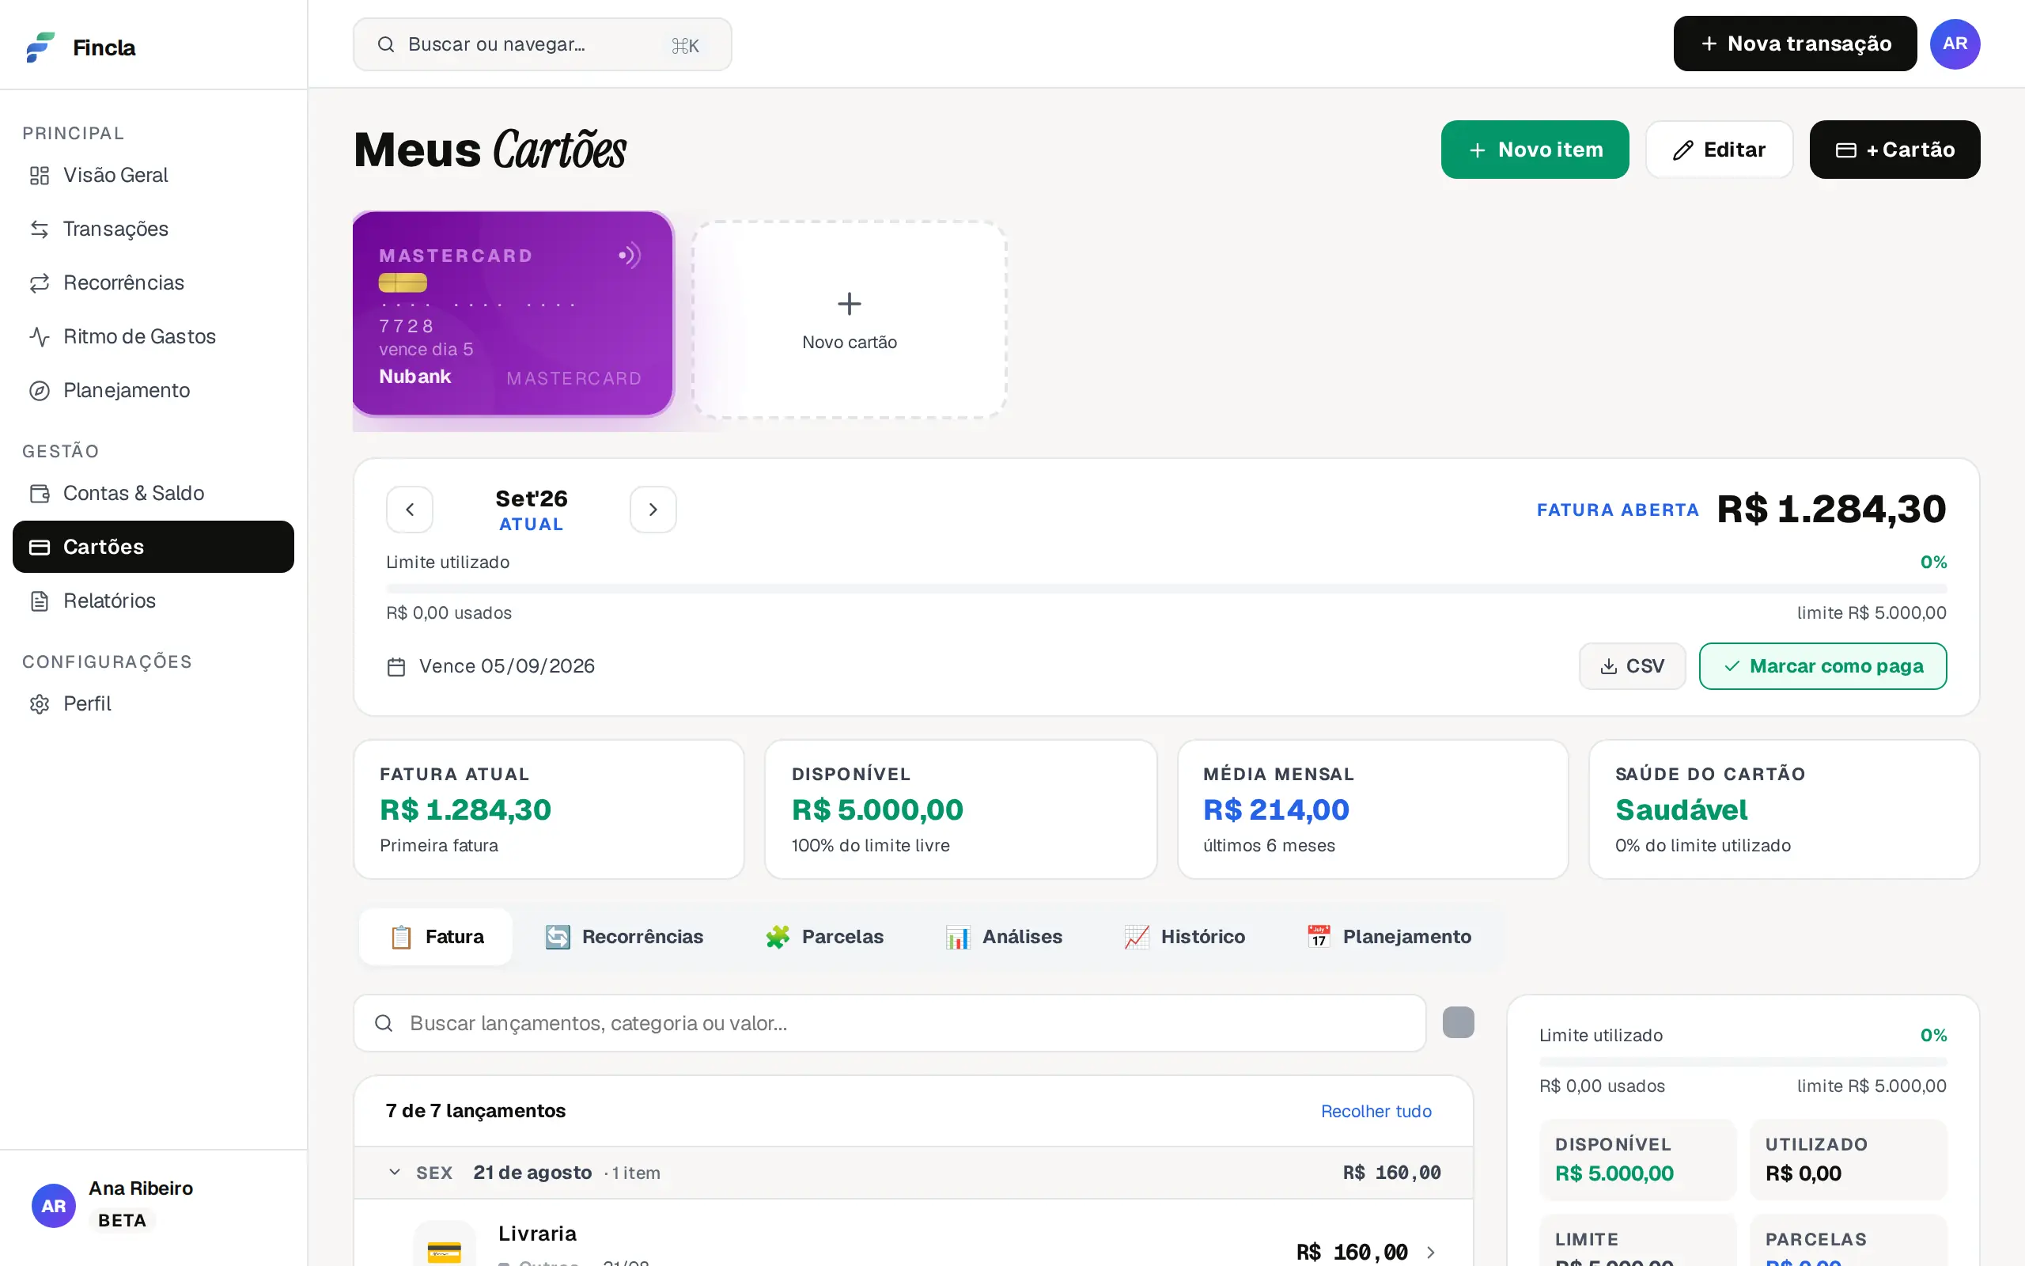Click the contactless icon on Nubank card
The image size is (2025, 1266).
coord(630,256)
